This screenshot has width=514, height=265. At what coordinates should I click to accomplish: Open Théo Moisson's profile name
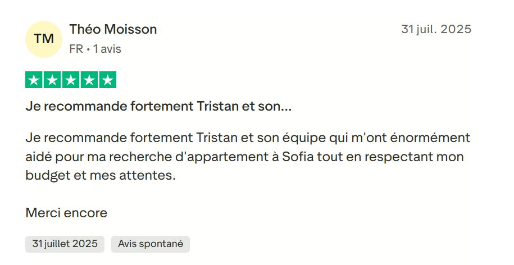coord(113,29)
